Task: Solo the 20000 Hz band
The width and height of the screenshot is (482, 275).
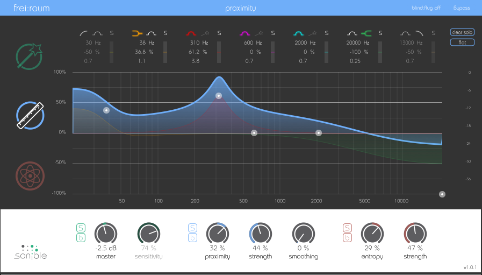Action: pos(380,33)
